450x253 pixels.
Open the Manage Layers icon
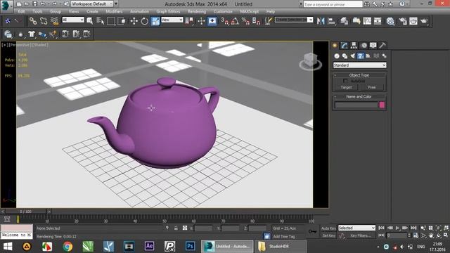coord(344,21)
